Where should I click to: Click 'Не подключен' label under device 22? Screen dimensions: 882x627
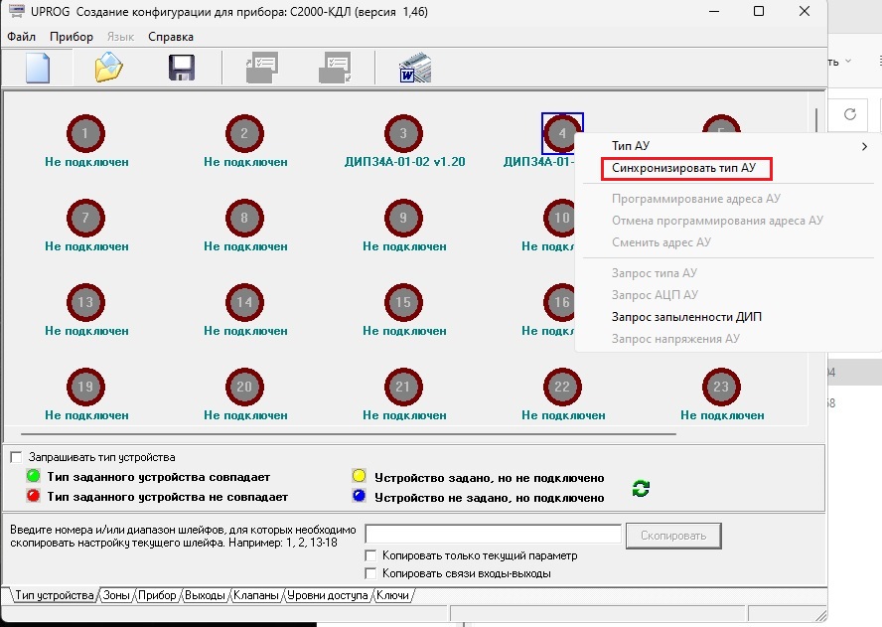pyautogui.click(x=563, y=415)
